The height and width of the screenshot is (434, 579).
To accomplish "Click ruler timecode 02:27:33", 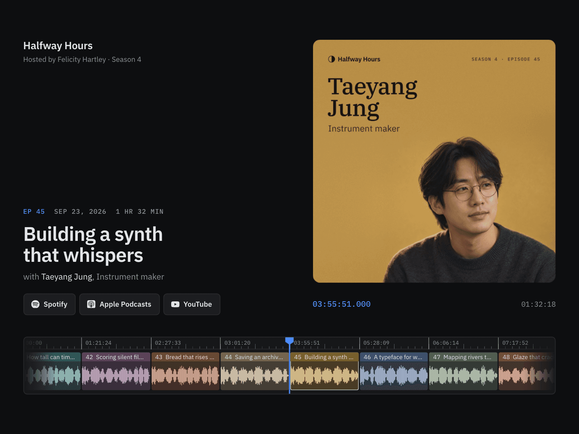I will tap(168, 343).
